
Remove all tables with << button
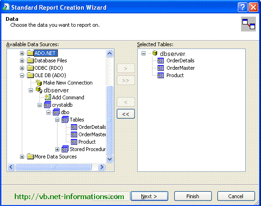[x=126, y=114]
